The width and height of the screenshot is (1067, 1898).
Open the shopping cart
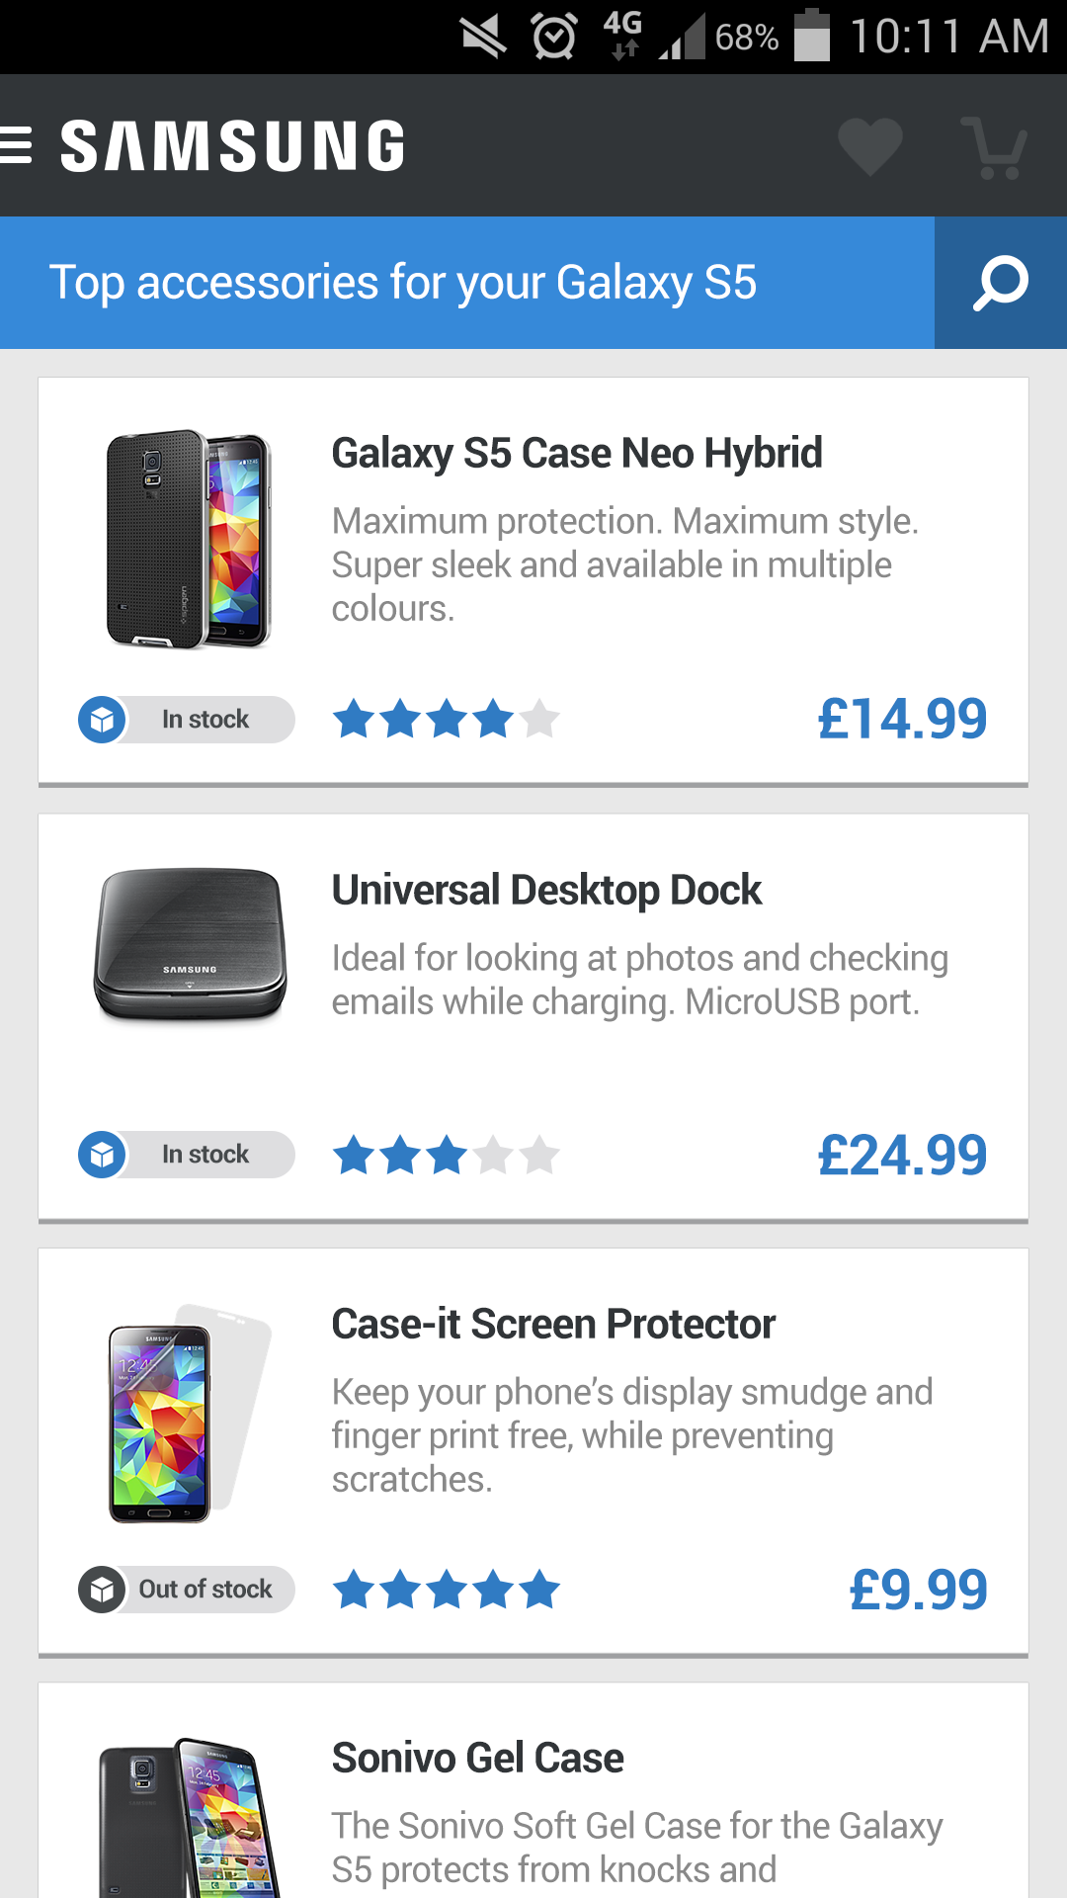coord(994,147)
